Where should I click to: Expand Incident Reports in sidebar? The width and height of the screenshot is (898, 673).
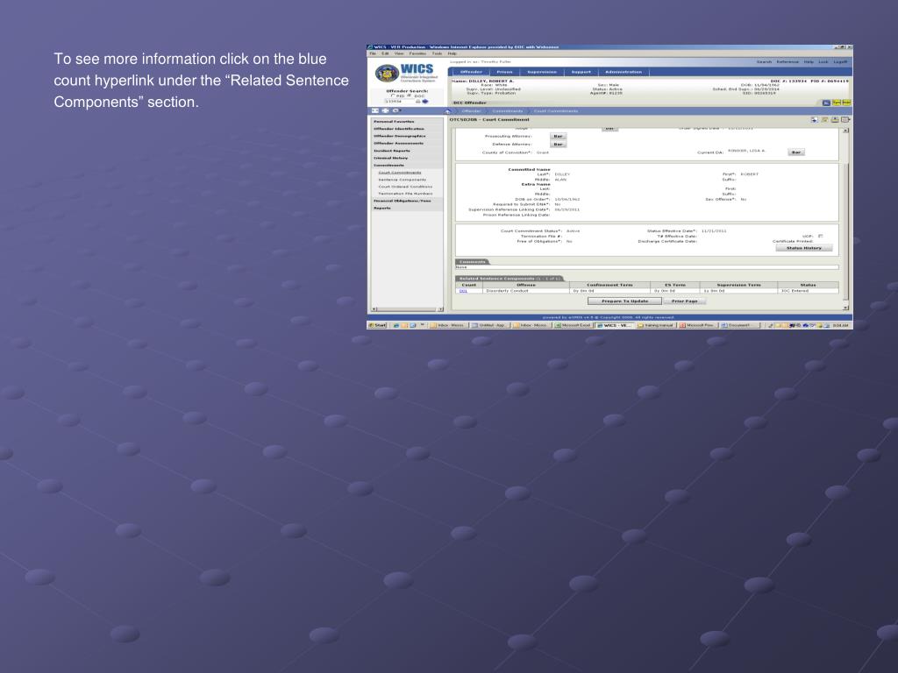point(407,151)
